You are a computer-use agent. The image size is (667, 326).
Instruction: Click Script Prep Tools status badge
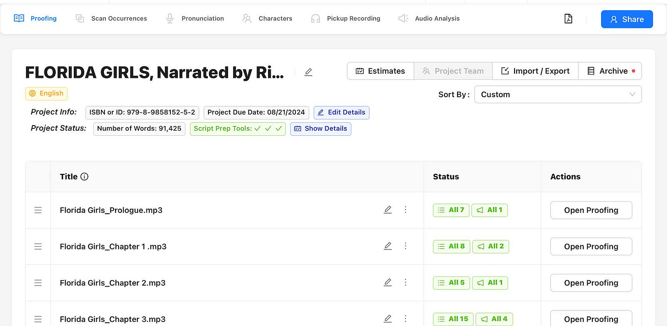click(x=238, y=129)
